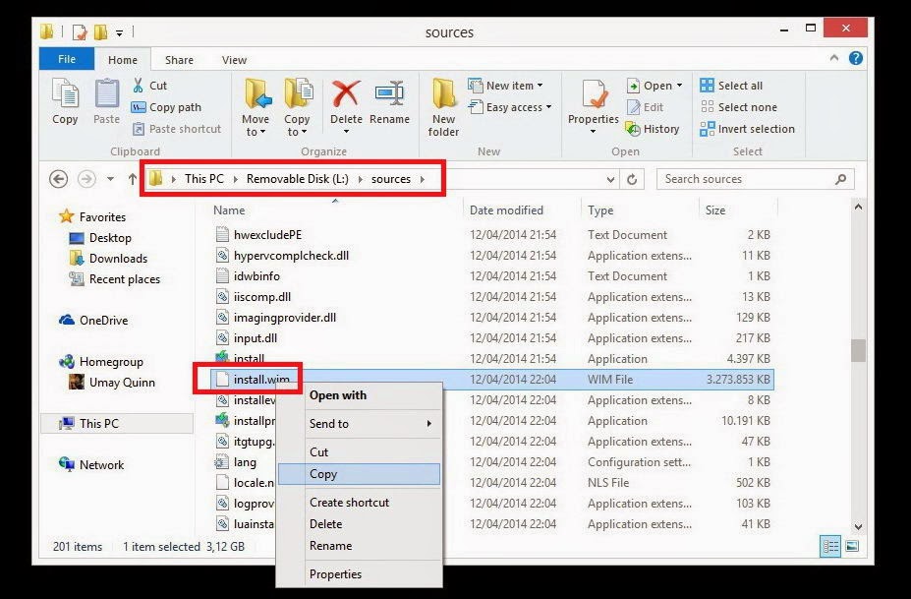Click New folder icon in quick access toolbar
This screenshot has width=911, height=599.
[x=100, y=32]
